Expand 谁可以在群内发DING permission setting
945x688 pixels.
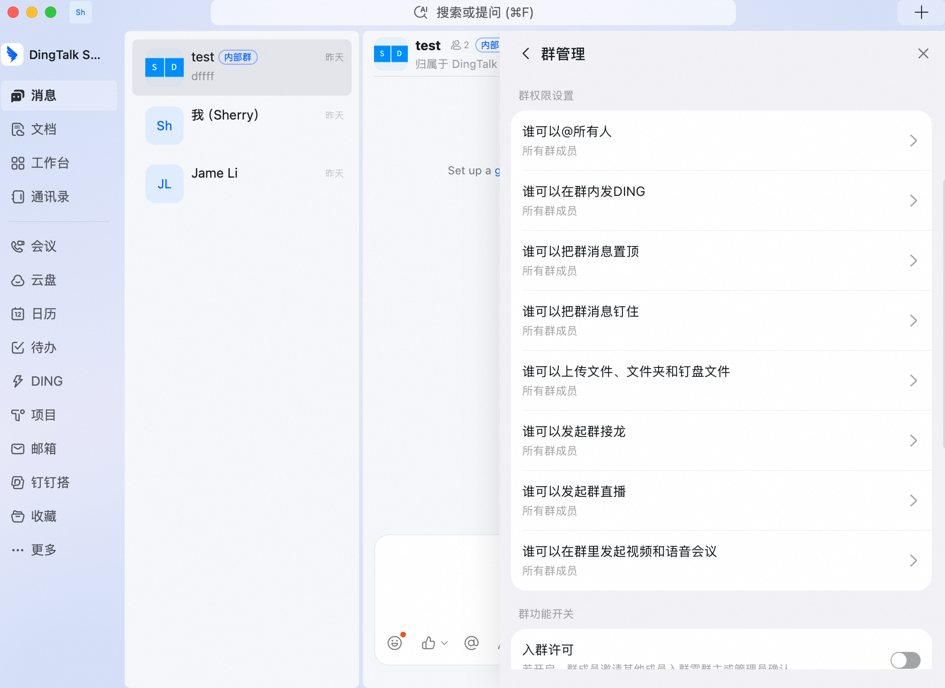[x=721, y=201]
